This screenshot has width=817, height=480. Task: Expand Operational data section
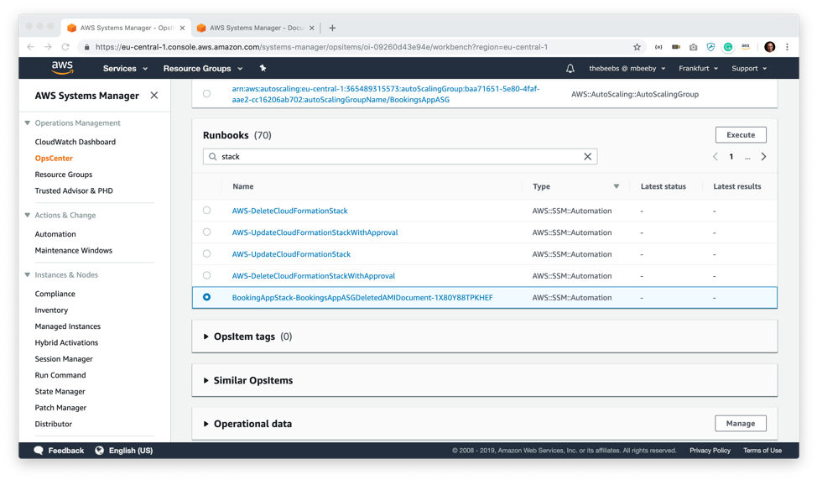(206, 424)
